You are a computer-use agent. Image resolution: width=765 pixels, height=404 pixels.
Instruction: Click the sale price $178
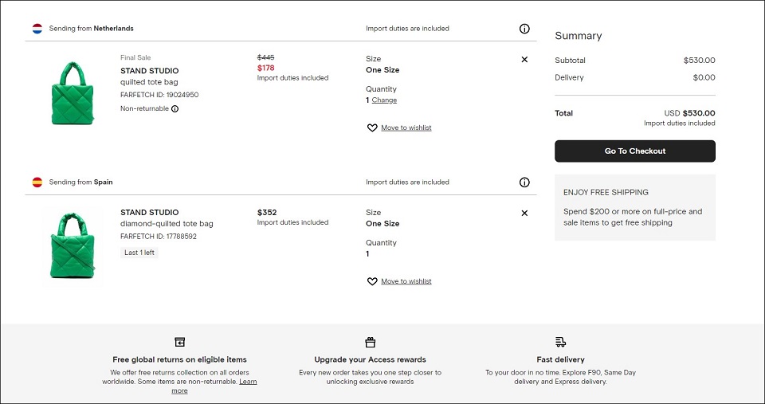pyautogui.click(x=266, y=68)
